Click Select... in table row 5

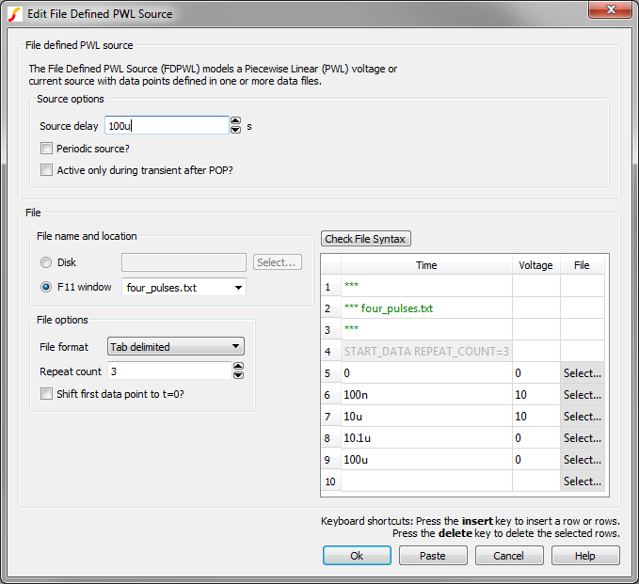583,373
